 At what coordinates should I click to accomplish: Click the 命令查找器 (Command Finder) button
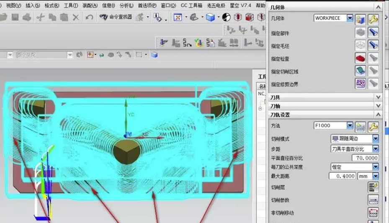pos(116,17)
